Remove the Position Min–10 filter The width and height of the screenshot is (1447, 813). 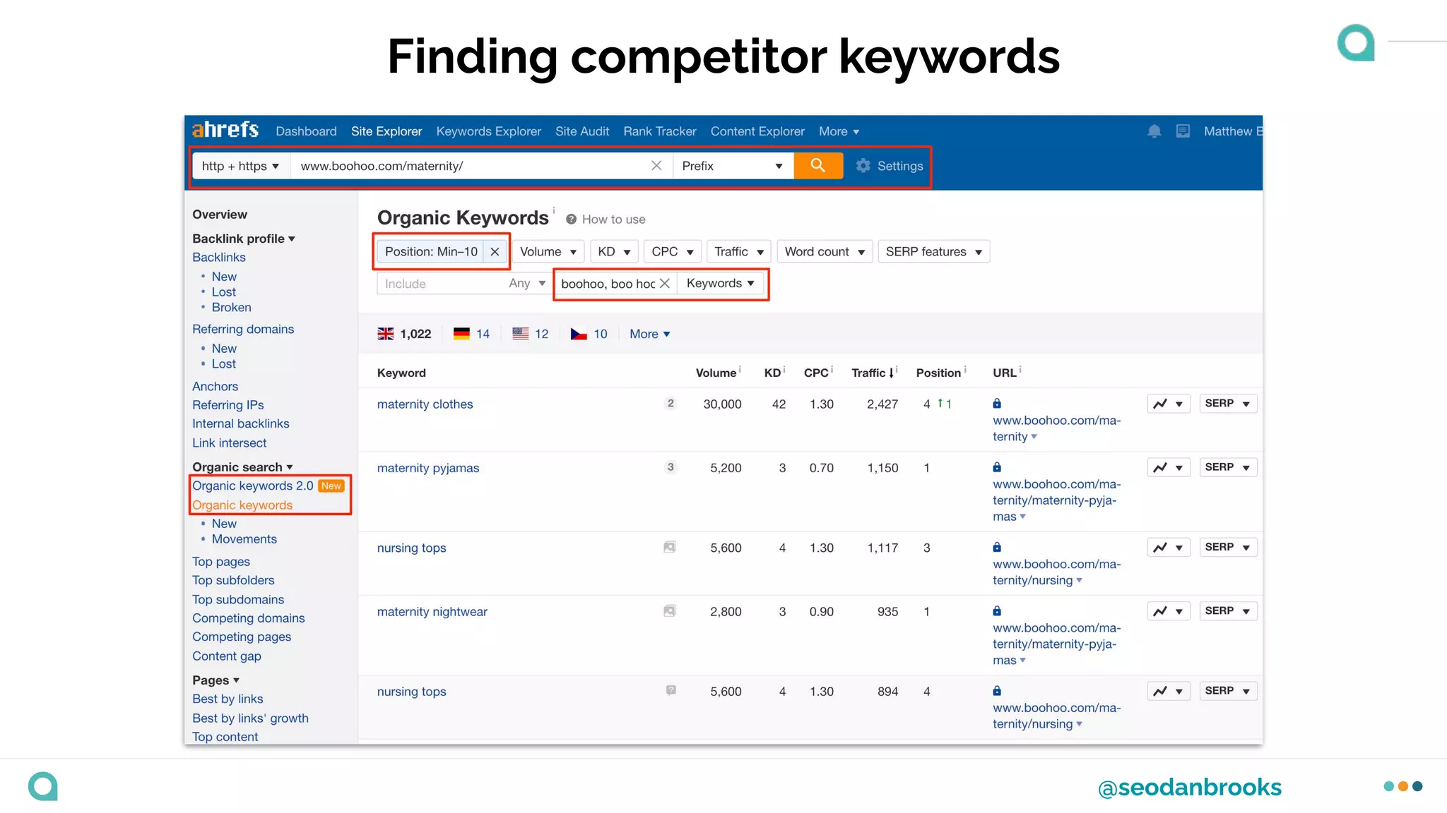(495, 252)
